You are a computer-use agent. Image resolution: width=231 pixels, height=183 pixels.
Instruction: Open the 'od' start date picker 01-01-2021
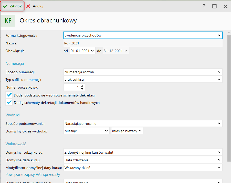click(x=82, y=51)
